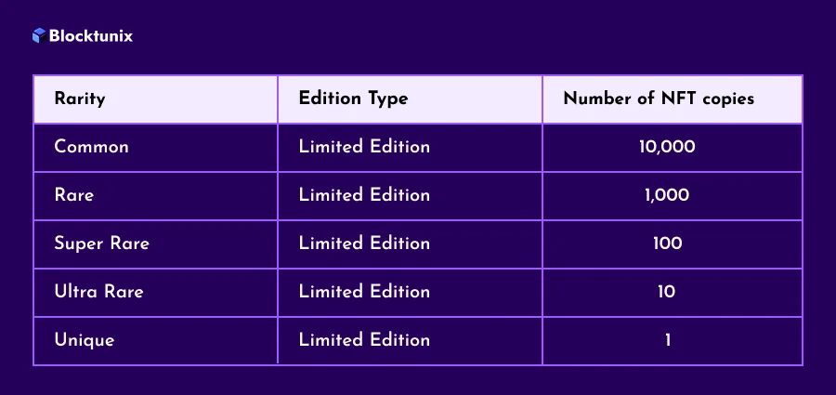Click the Ultra Rare row label
This screenshot has width=836, height=395.
(x=98, y=292)
